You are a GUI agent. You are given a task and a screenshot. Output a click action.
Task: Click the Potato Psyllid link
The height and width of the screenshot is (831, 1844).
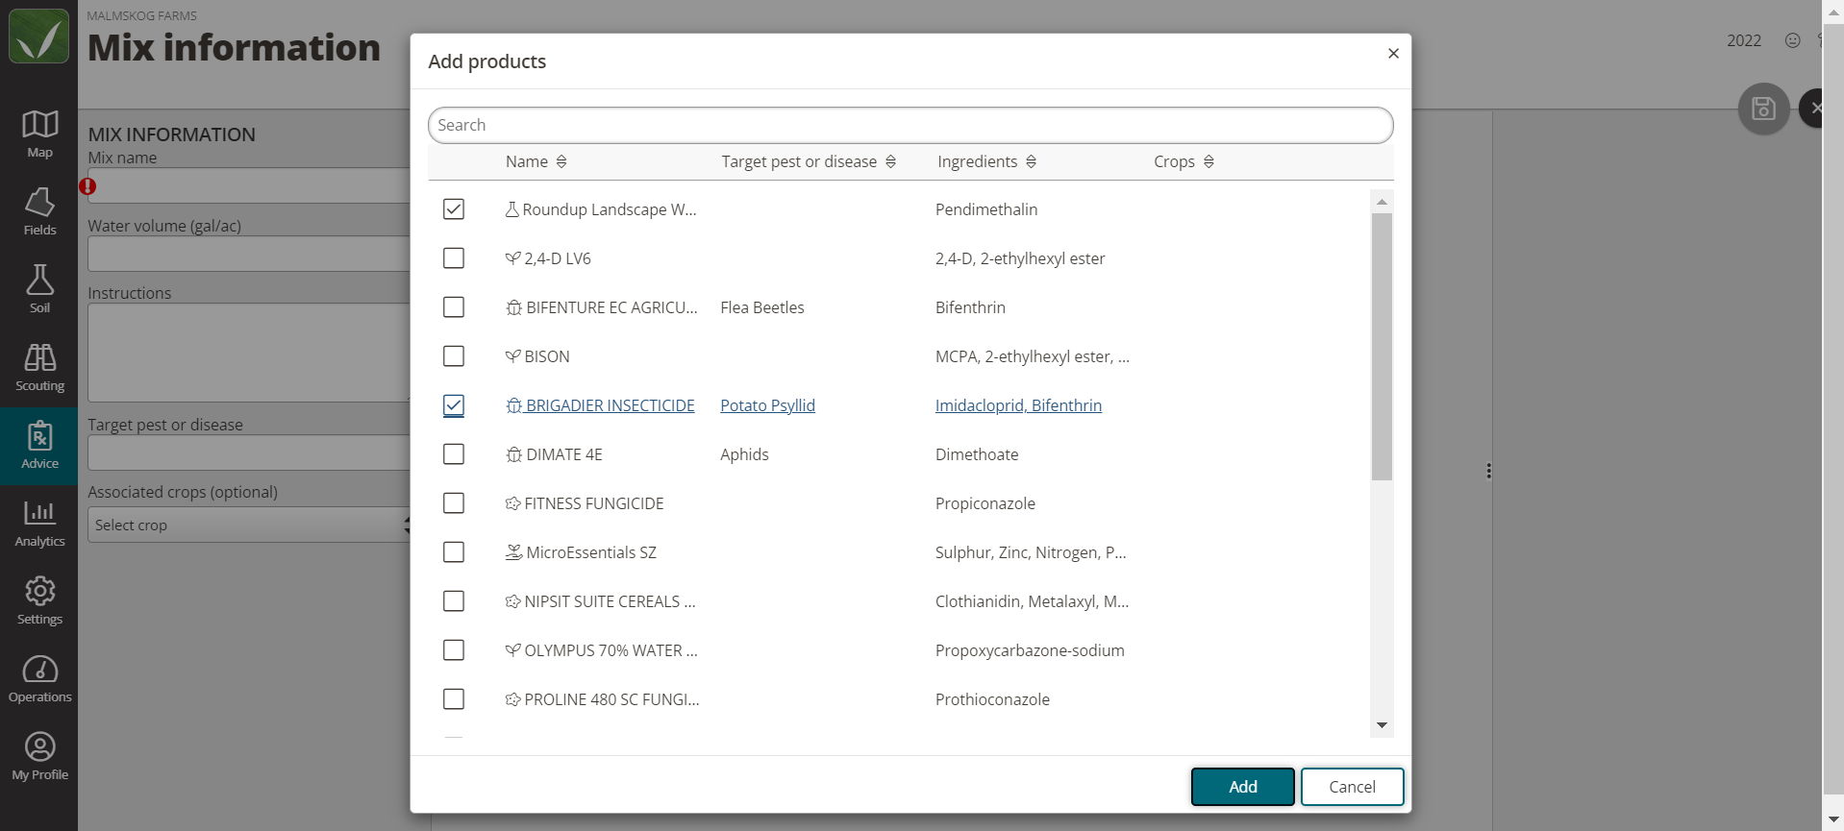767,405
